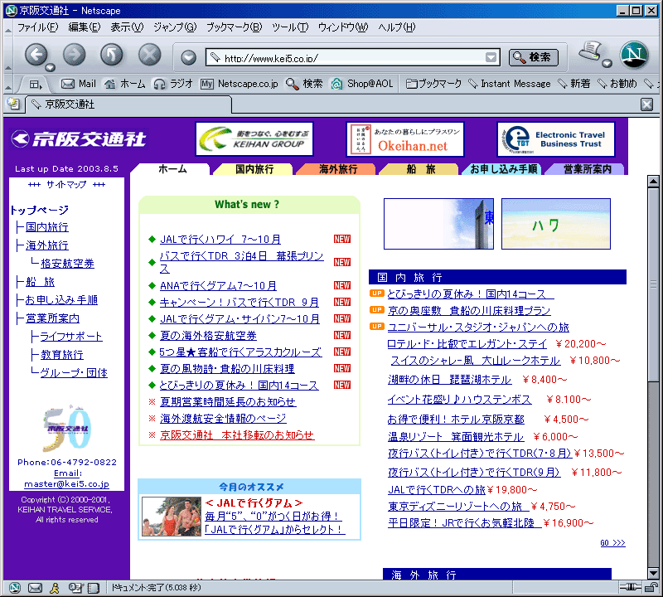Open the Mail toolbar shortcut
663x597 pixels.
[x=79, y=84]
